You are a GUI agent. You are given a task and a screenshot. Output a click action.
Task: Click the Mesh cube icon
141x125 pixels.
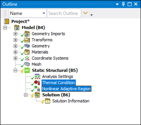tap(27, 64)
